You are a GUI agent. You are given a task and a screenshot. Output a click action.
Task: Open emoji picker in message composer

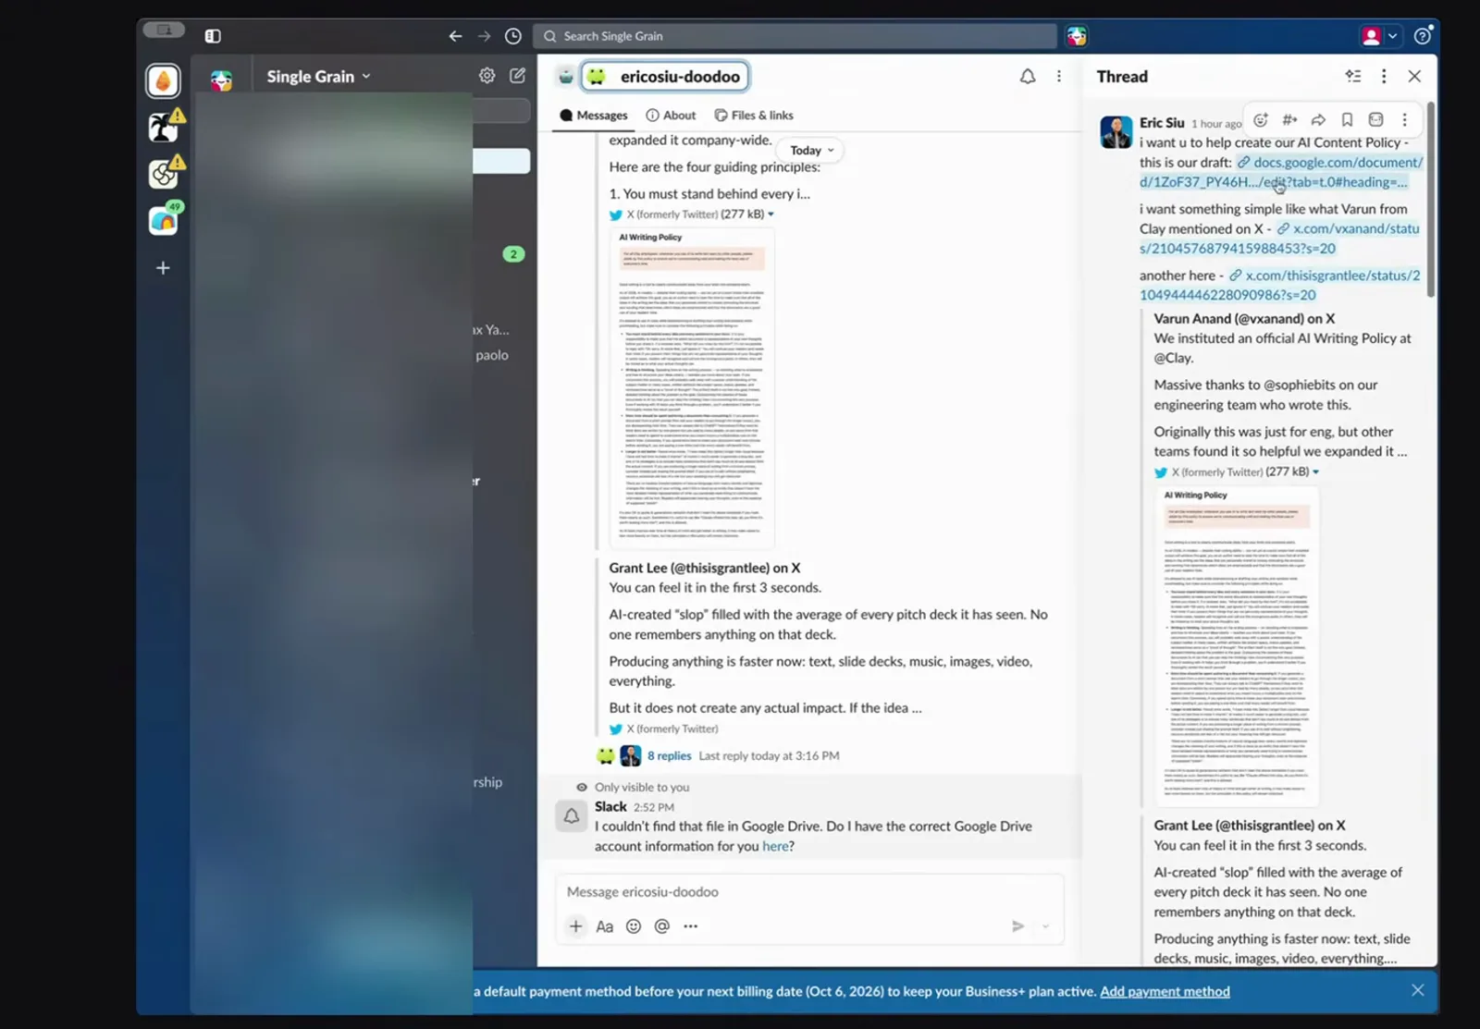click(x=634, y=926)
